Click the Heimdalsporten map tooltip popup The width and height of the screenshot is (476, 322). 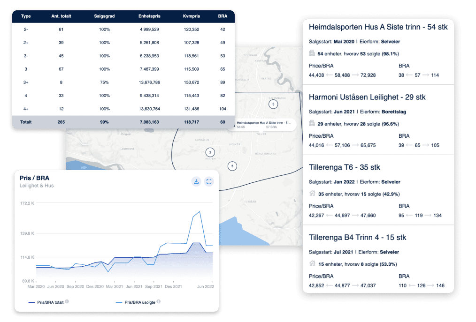[x=263, y=124]
